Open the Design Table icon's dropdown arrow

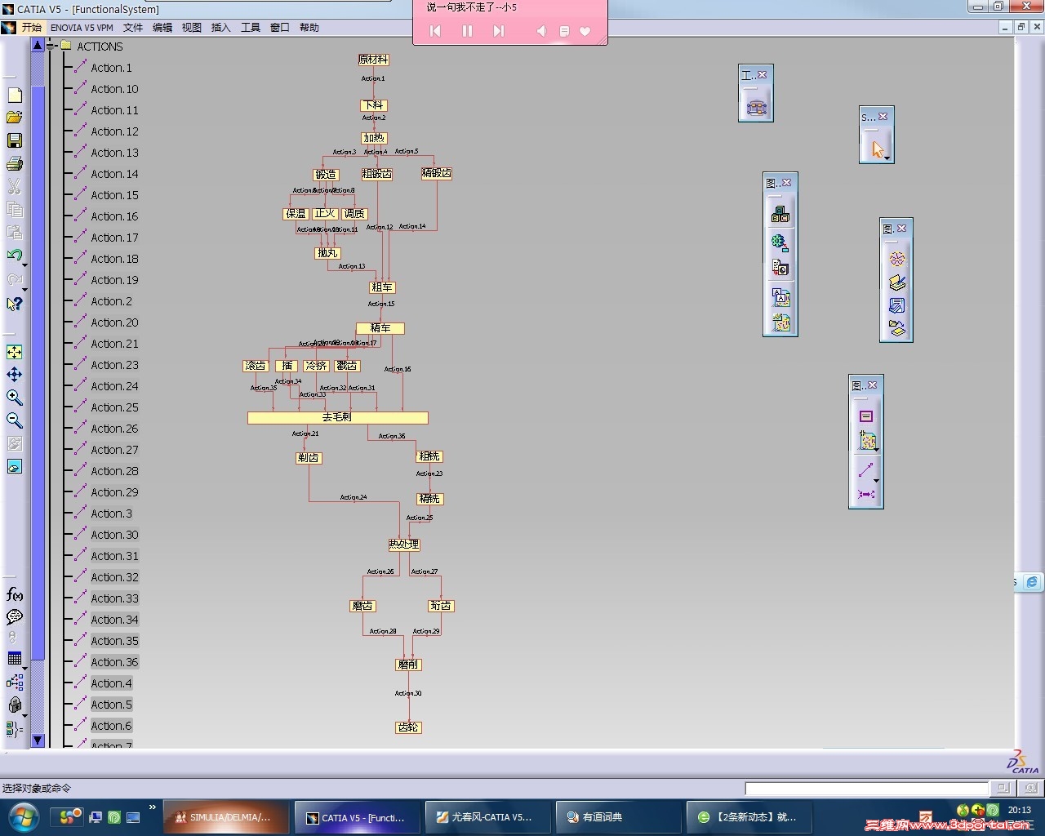(24, 668)
